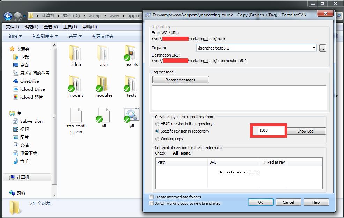The height and width of the screenshot is (218, 344).
Task: Open the To path dropdown list
Action: pyautogui.click(x=314, y=48)
